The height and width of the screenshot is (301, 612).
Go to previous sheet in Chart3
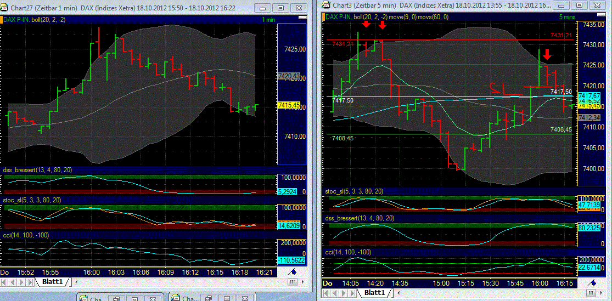click(334, 292)
